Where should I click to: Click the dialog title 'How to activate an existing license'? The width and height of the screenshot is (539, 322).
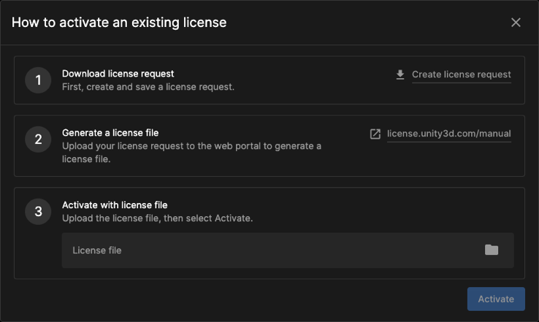point(119,23)
